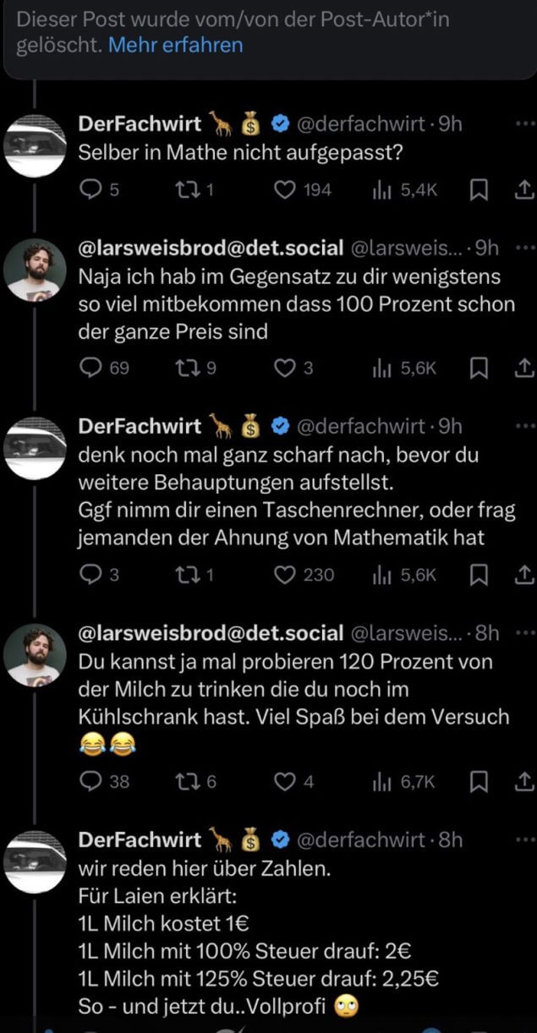
Task: Bookmark the '120 Prozent von der Milch' tweet
Action: 479,782
